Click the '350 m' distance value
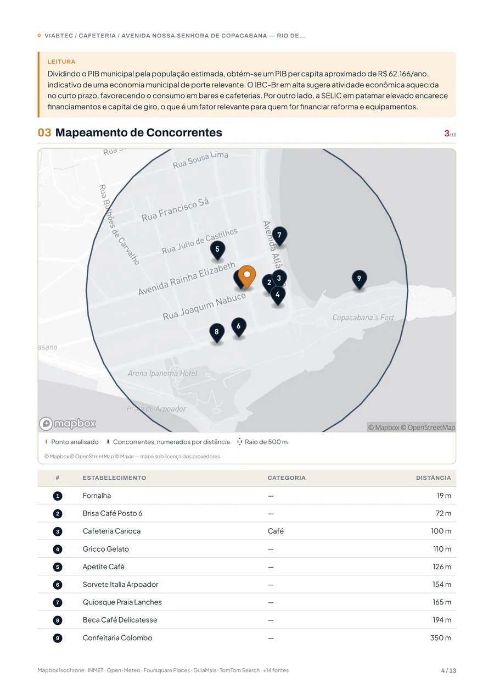 [441, 638]
